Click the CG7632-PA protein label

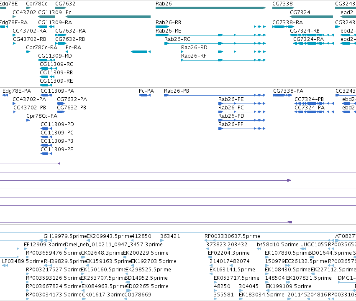[x=72, y=99]
